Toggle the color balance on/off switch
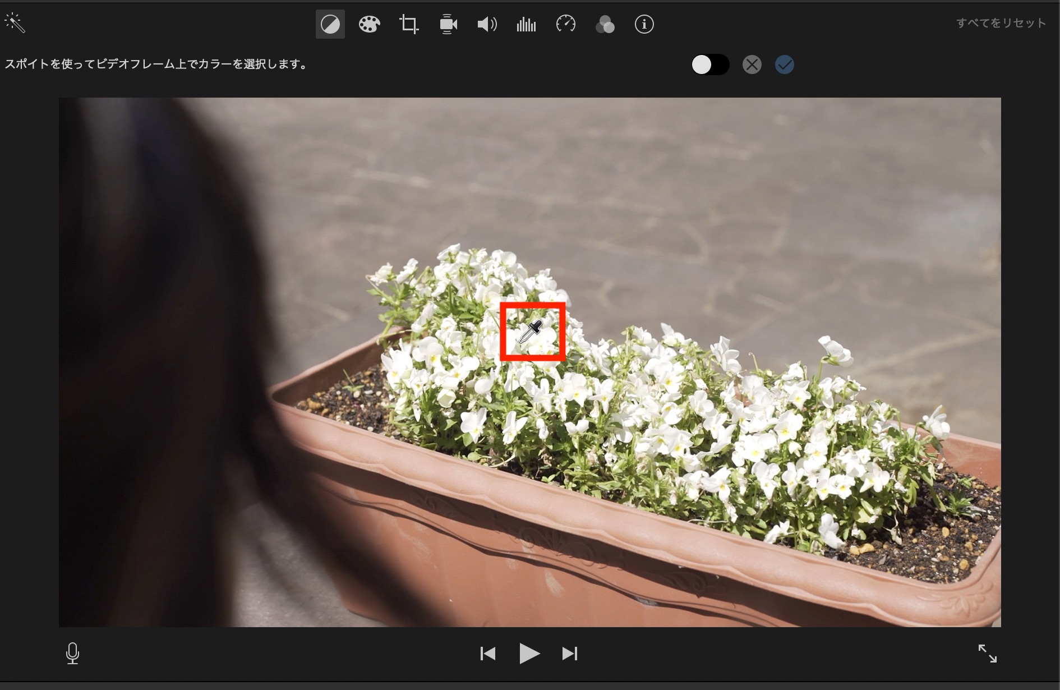 [x=710, y=65]
